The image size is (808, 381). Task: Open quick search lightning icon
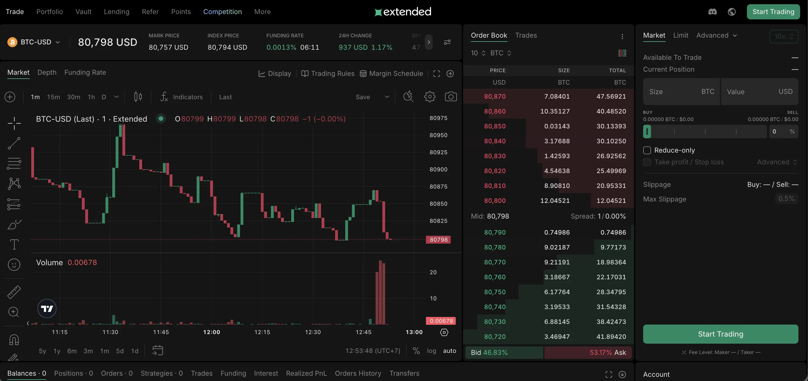(408, 96)
